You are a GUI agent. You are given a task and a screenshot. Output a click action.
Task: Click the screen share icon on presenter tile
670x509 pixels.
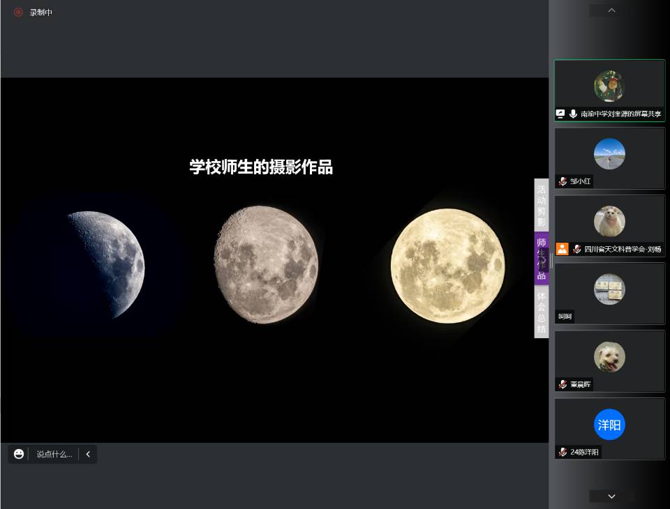click(x=560, y=114)
